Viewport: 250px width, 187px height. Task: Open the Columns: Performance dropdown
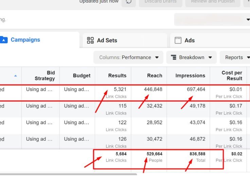point(128,58)
